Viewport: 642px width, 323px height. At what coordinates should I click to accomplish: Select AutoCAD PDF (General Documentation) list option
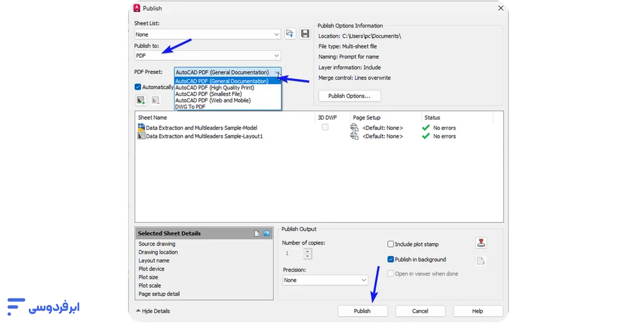pyautogui.click(x=228, y=81)
